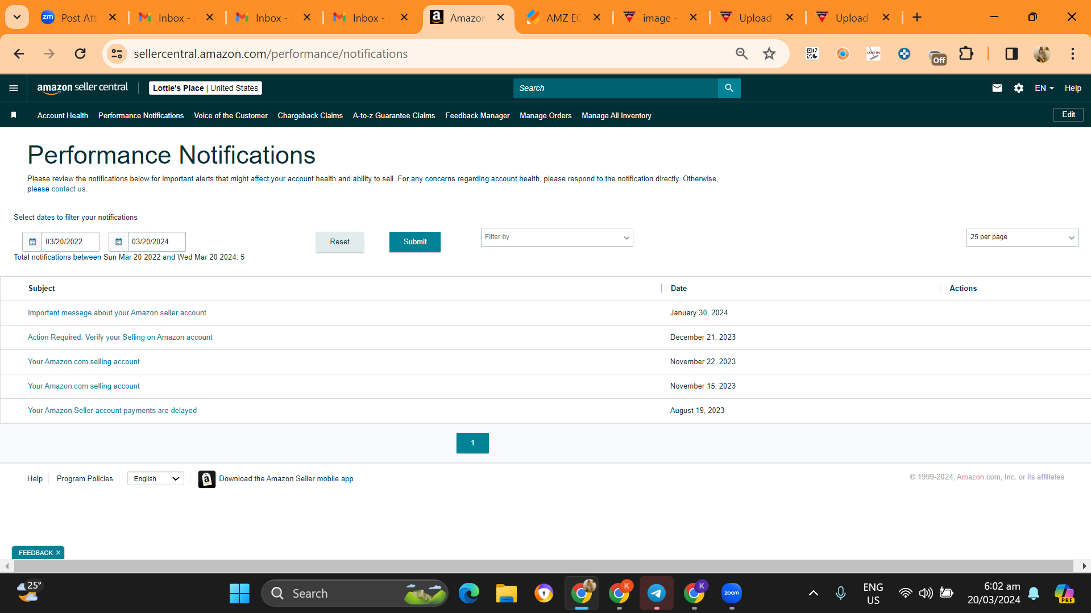Click the Help link in the top header
Image resolution: width=1091 pixels, height=613 pixels.
(1073, 88)
